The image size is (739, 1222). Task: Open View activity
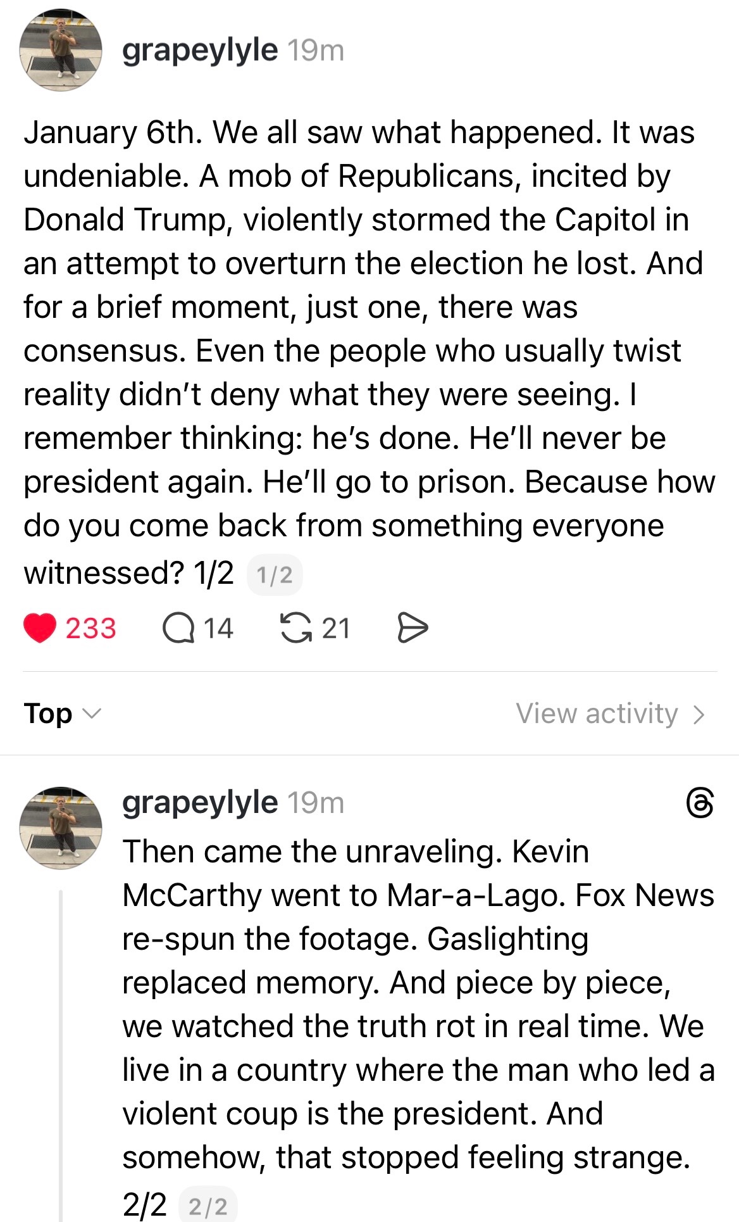click(597, 714)
